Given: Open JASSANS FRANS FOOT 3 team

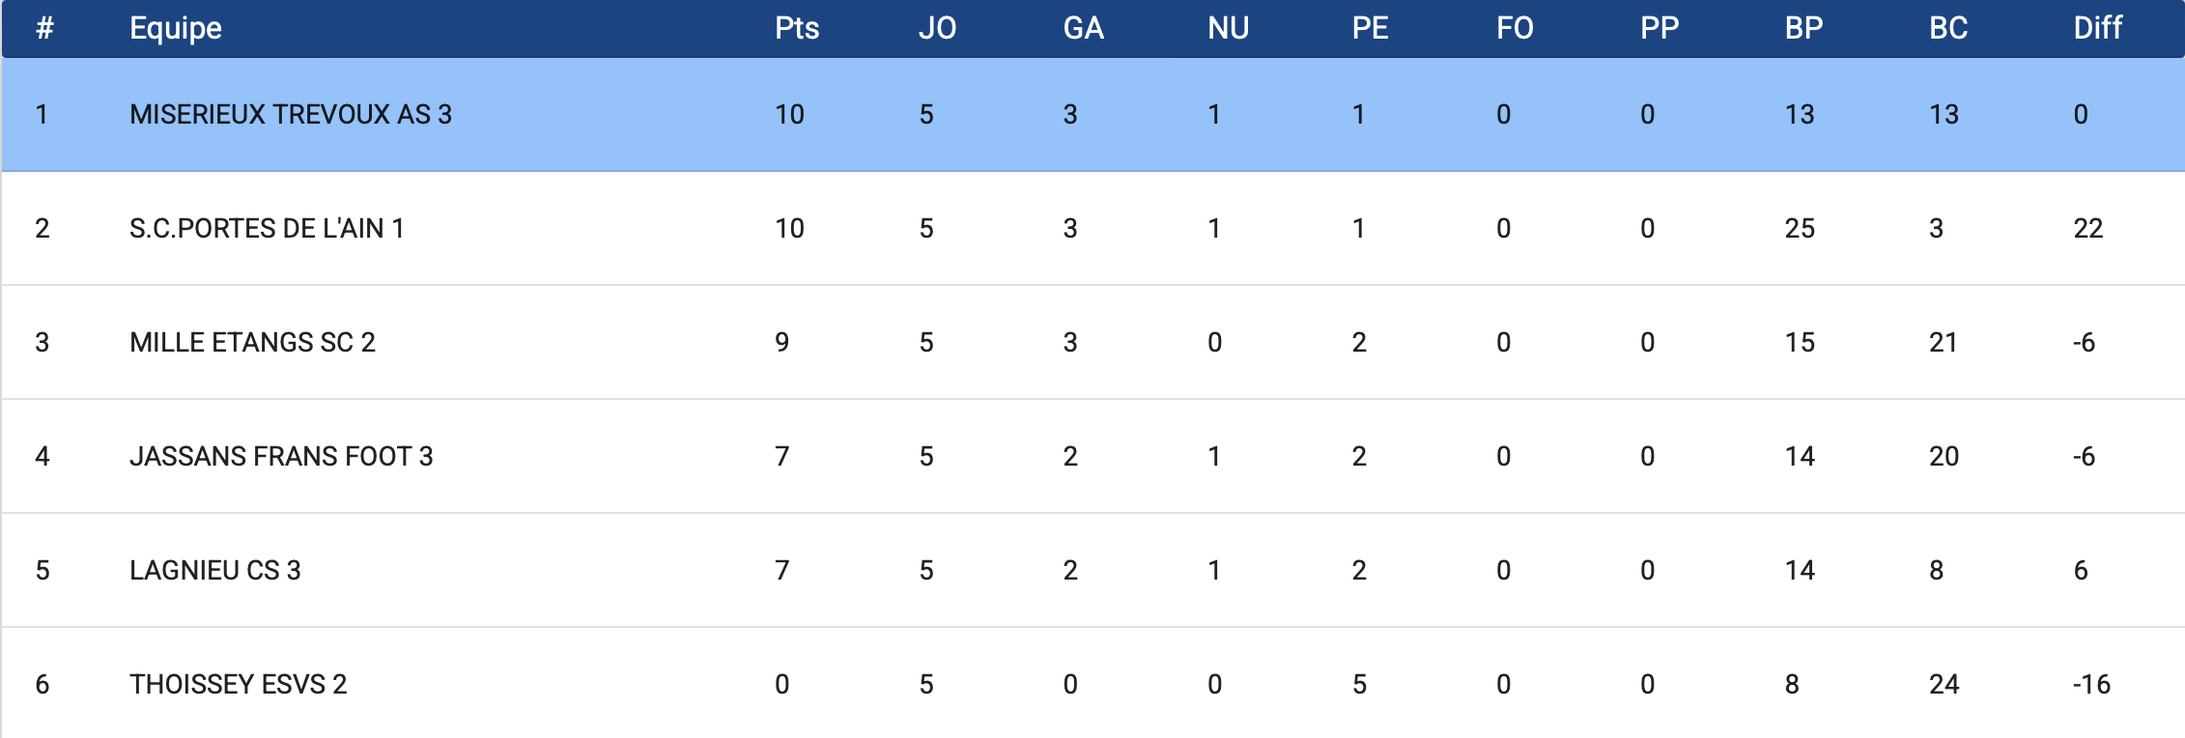Looking at the screenshot, I should pyautogui.click(x=281, y=456).
